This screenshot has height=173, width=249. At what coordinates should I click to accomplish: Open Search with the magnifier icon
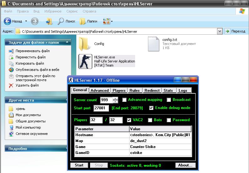point(60,21)
